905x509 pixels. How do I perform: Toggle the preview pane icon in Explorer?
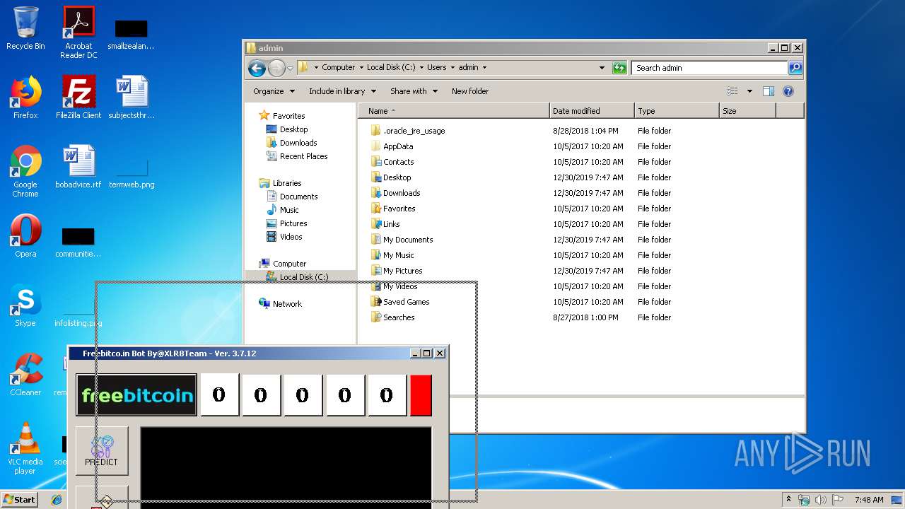tap(769, 91)
